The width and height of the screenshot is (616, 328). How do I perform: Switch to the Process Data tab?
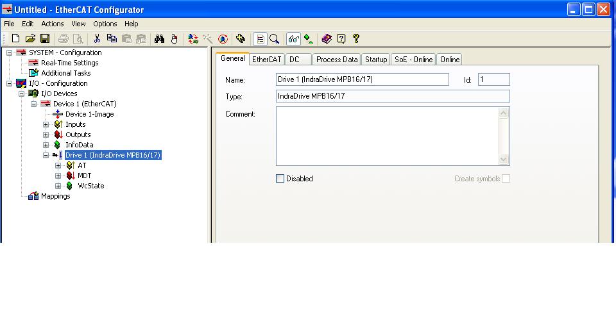click(336, 60)
